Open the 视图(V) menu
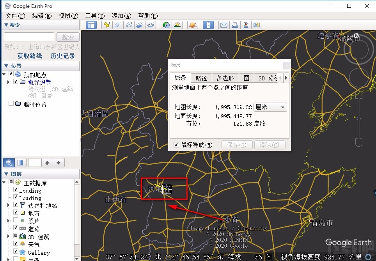Image resolution: width=376 pixels, height=261 pixels. (68, 16)
